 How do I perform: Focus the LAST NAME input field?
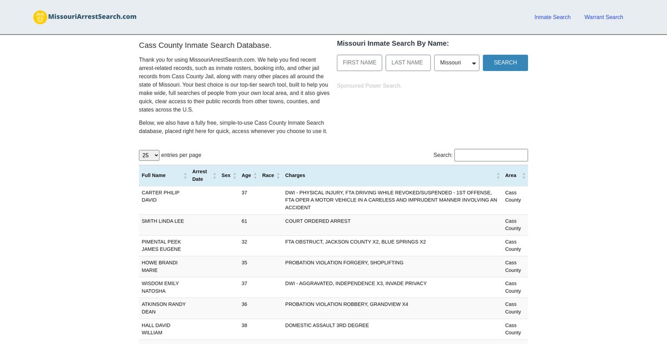tap(407, 63)
